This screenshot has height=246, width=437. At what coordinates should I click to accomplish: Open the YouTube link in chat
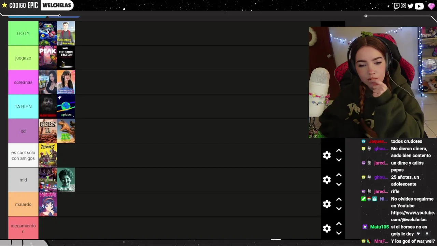point(413,216)
